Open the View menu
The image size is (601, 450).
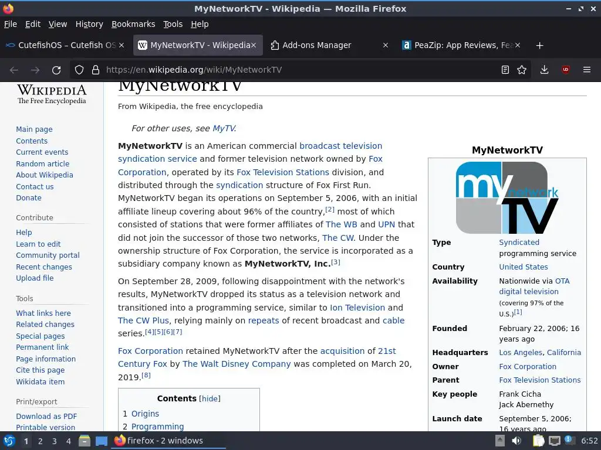(x=58, y=24)
